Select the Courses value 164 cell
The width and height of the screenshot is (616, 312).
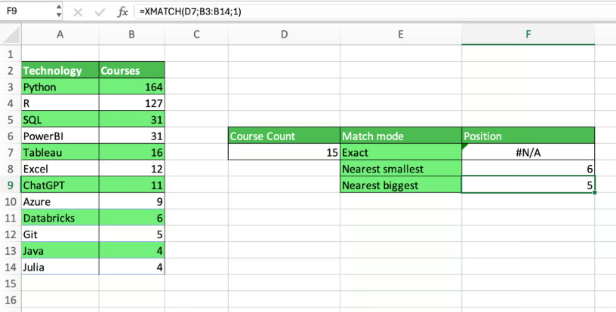click(131, 87)
